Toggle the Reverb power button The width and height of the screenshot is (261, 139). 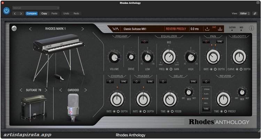(x=206, y=81)
